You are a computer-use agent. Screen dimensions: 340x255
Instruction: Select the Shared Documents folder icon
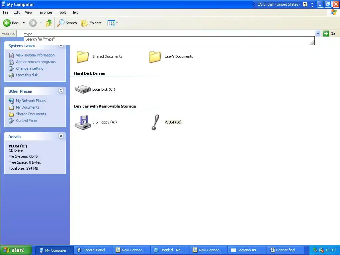[83, 57]
